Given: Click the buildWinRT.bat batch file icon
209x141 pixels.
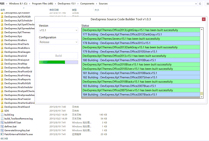Looking at the screenshot, I should coord(2,123).
